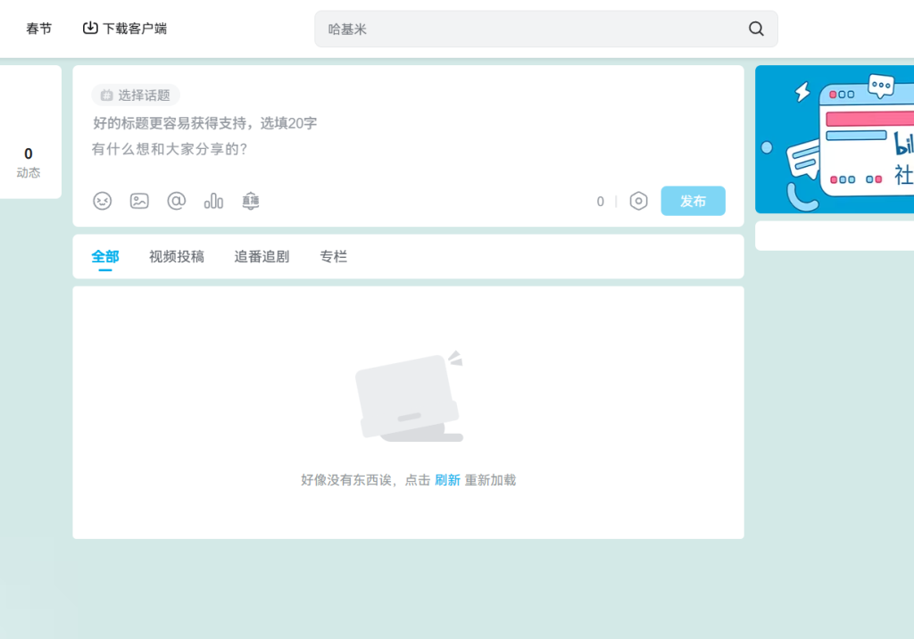The height and width of the screenshot is (639, 914).
Task: Click the 有什么想和大家分享的 text area
Action: pyautogui.click(x=357, y=150)
